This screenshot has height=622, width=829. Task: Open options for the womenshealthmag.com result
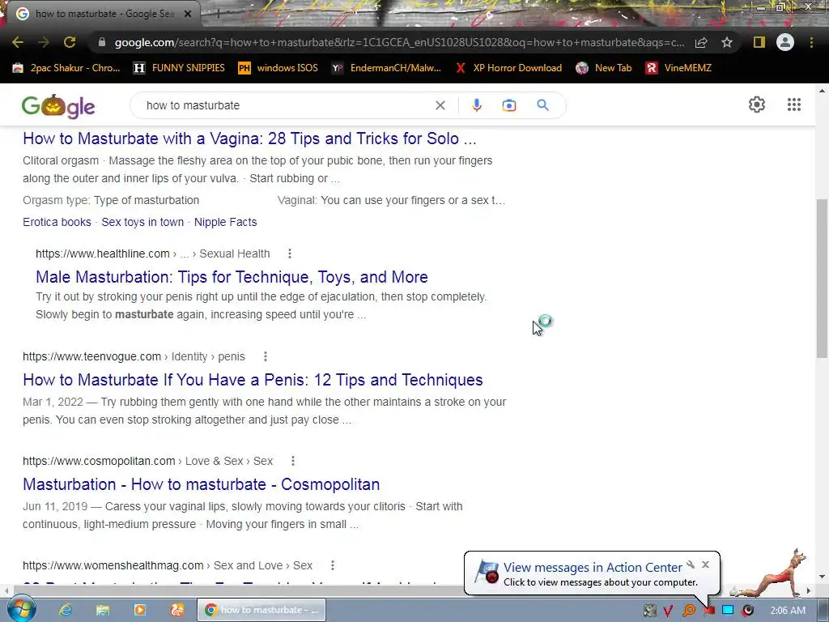pyautogui.click(x=332, y=566)
